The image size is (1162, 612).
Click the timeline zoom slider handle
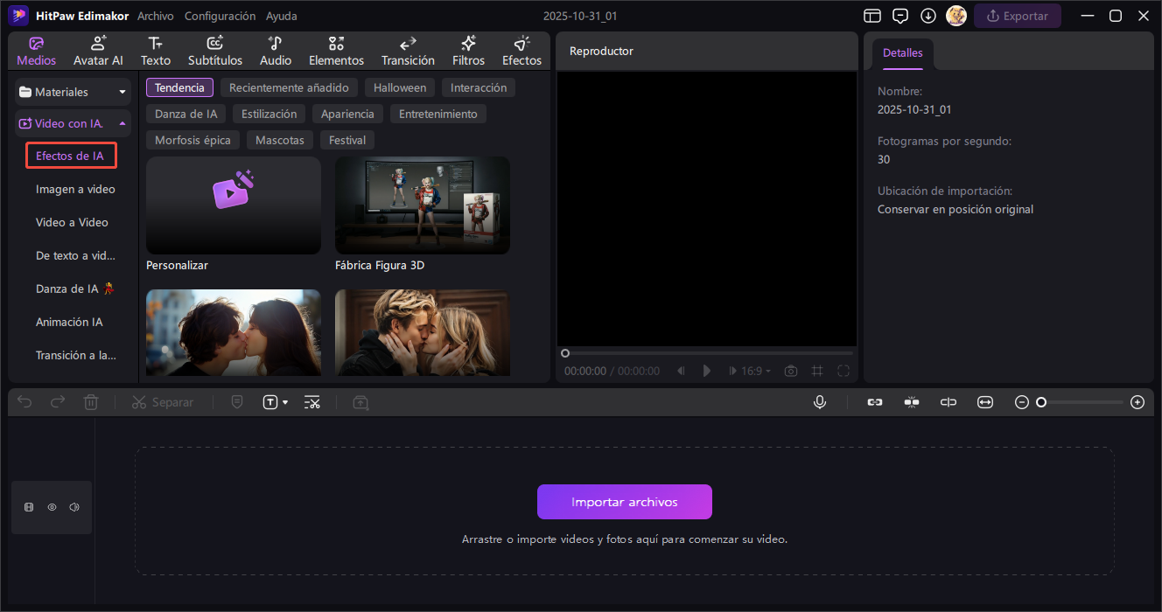(x=1041, y=402)
